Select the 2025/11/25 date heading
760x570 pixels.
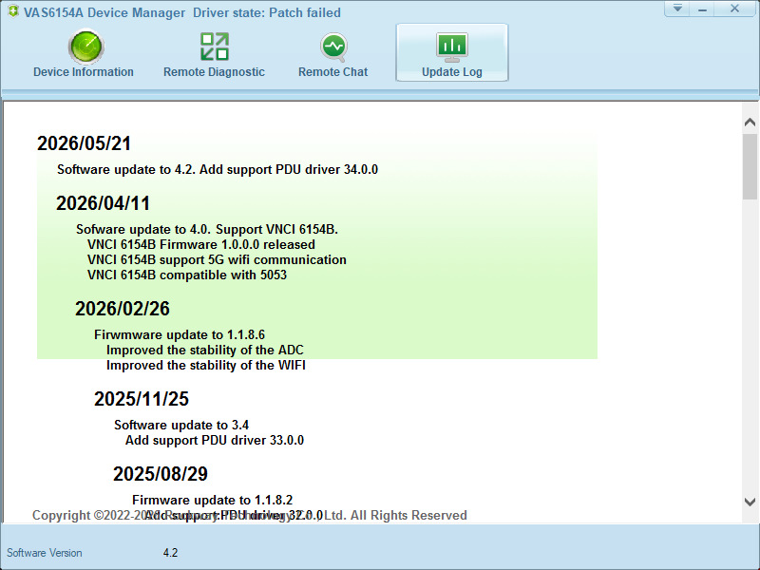[x=142, y=399]
